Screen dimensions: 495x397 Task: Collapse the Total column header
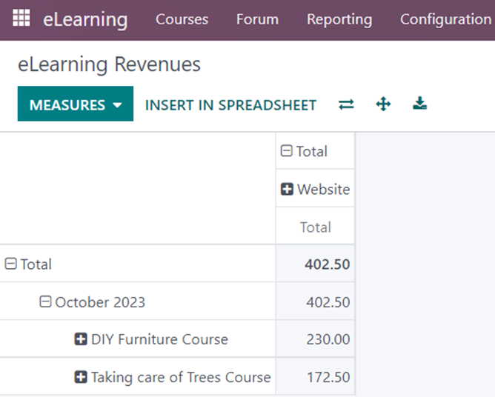pyautogui.click(x=287, y=151)
